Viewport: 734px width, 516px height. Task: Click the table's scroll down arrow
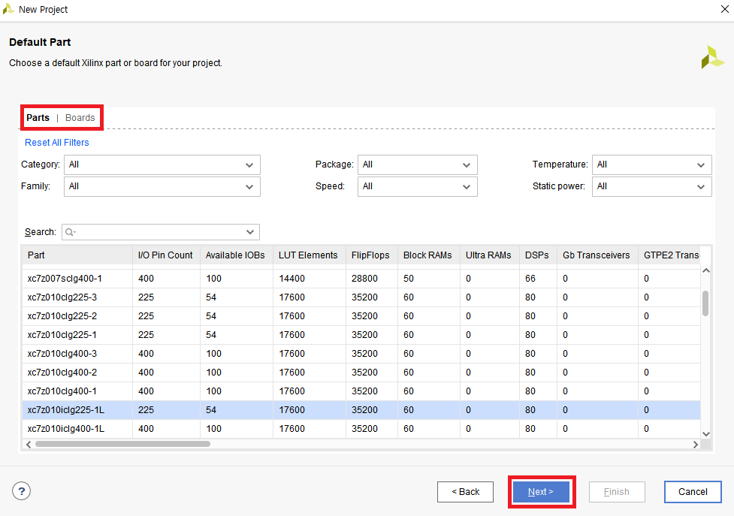[x=706, y=434]
